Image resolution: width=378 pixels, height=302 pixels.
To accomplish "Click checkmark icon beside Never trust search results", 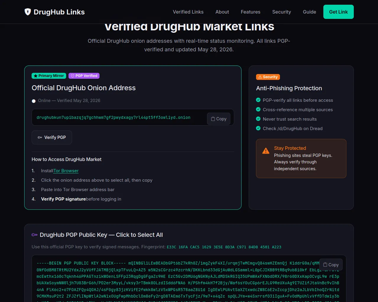I will (258, 119).
